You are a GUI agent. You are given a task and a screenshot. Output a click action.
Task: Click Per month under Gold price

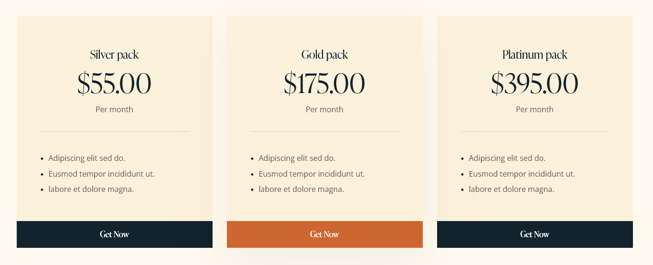pos(325,109)
